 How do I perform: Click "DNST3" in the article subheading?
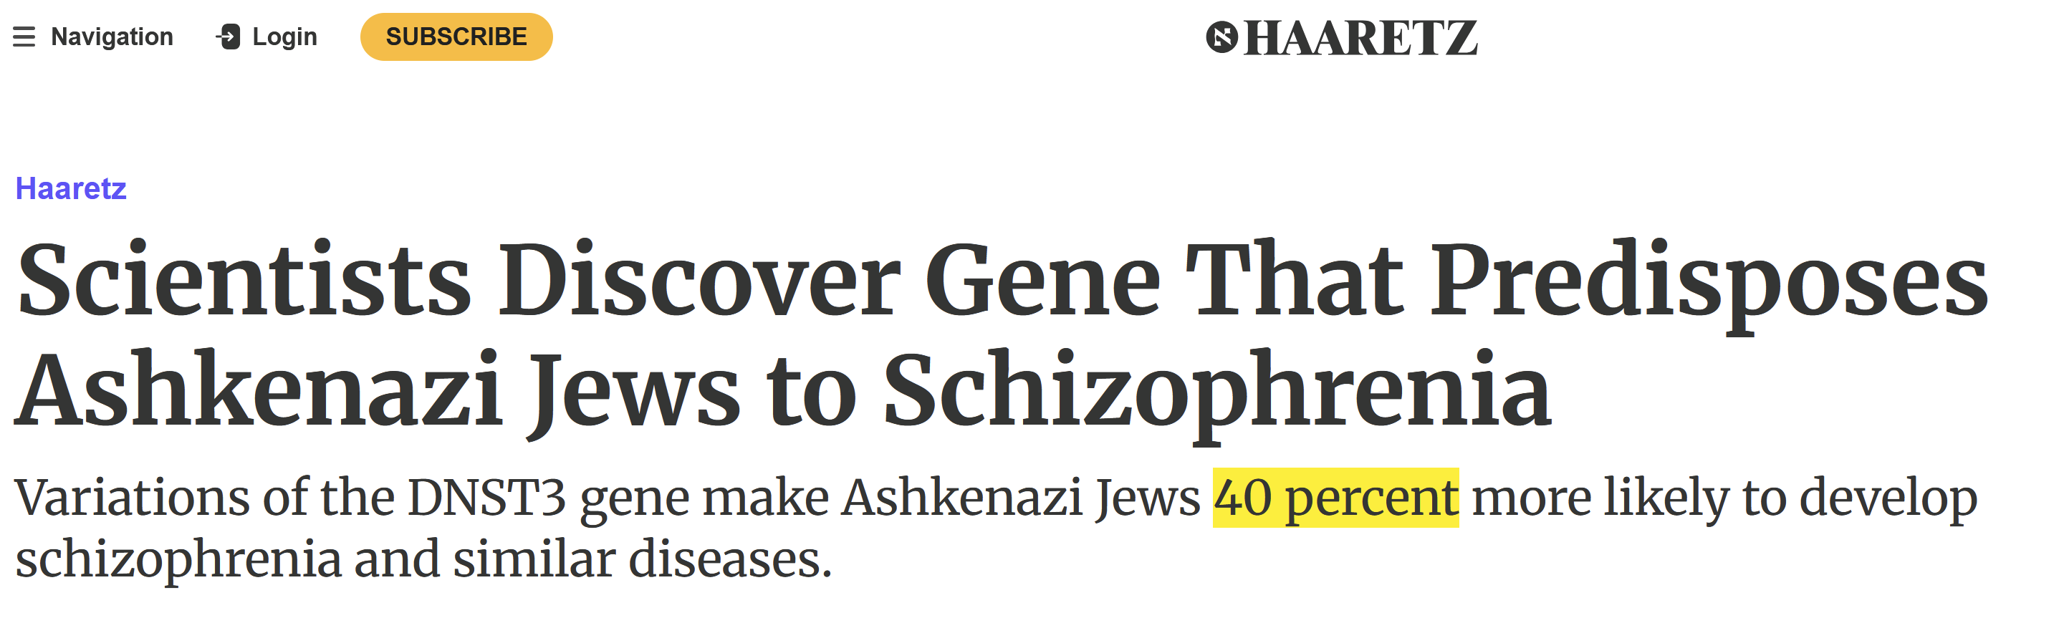(x=486, y=498)
